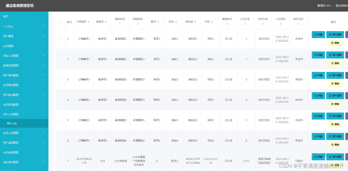Sort by 客房状态 using its arrows

[x=227, y=24]
